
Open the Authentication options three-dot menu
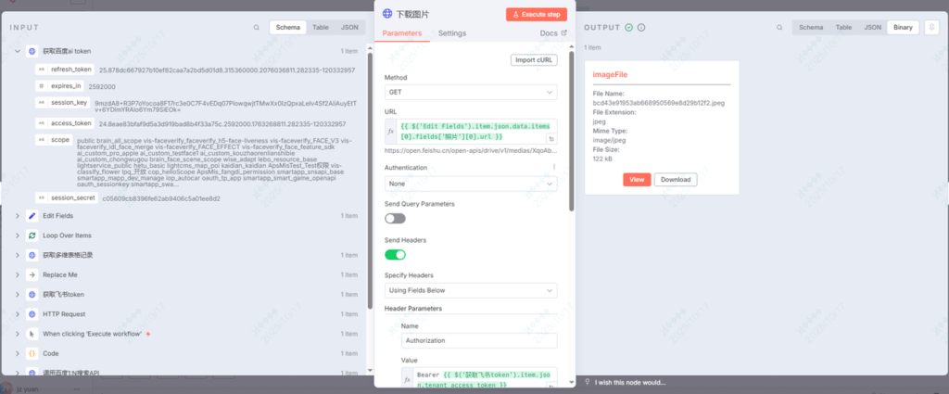pos(554,168)
